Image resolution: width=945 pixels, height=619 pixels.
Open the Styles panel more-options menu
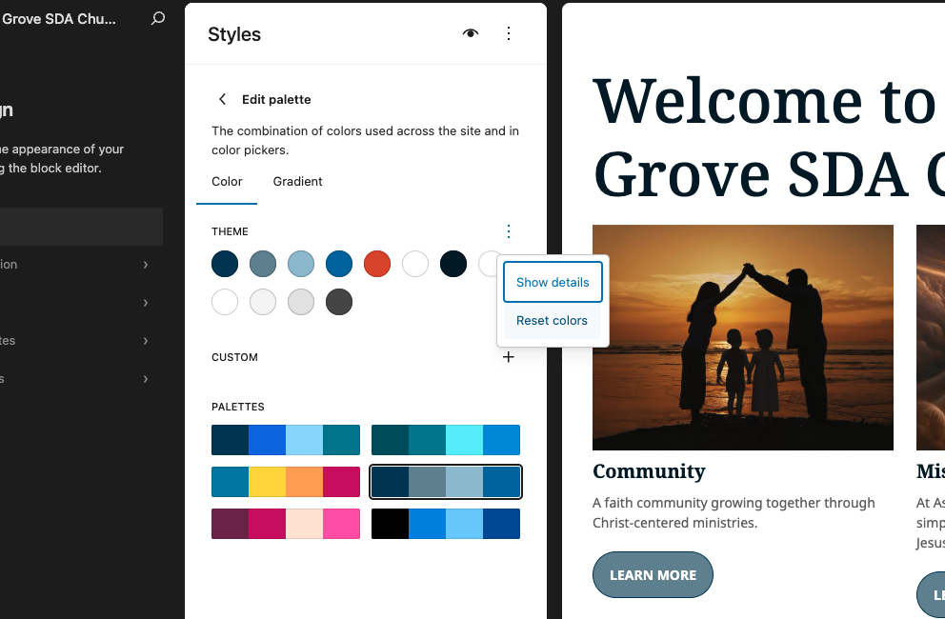[x=509, y=33]
